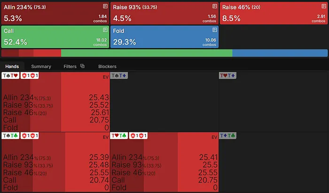Screen dimensions: 329x193
Task: Click shield badge on T♠T♣ hand
Action: coord(30,136)
